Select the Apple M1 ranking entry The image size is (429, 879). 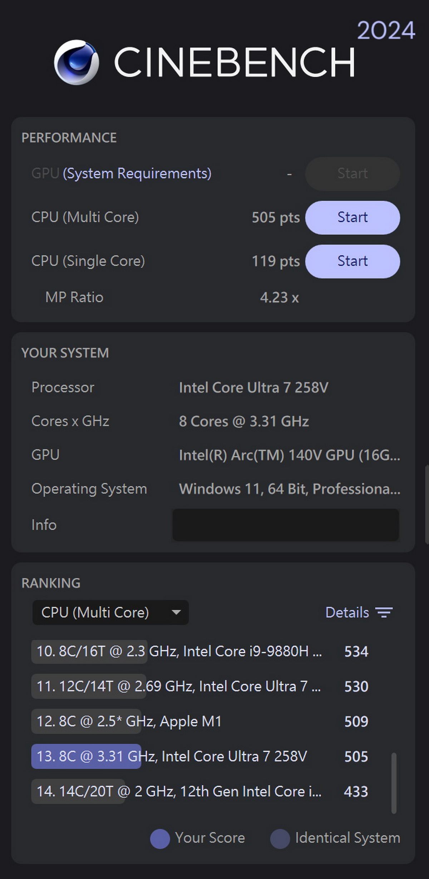(129, 722)
